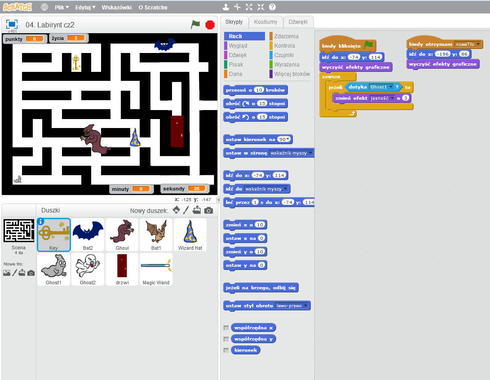490x380 pixels.
Task: Select the Ghost2 sprite thumbnail
Action: (88, 269)
